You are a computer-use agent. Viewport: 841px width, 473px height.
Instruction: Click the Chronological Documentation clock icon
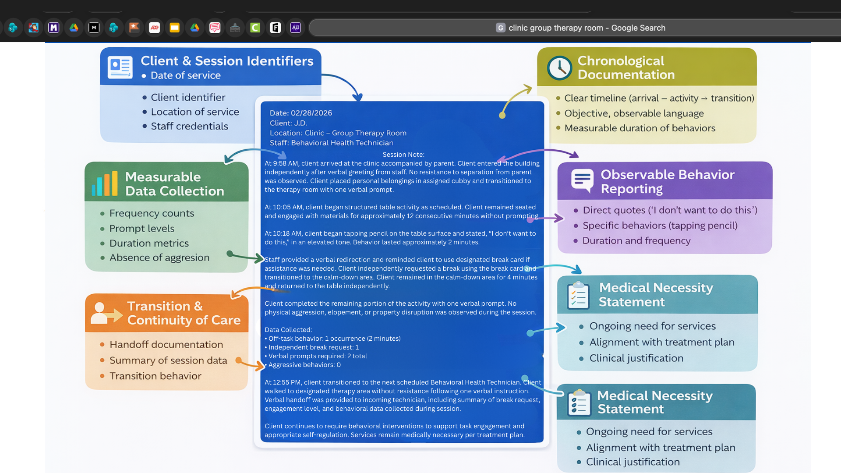tap(559, 68)
